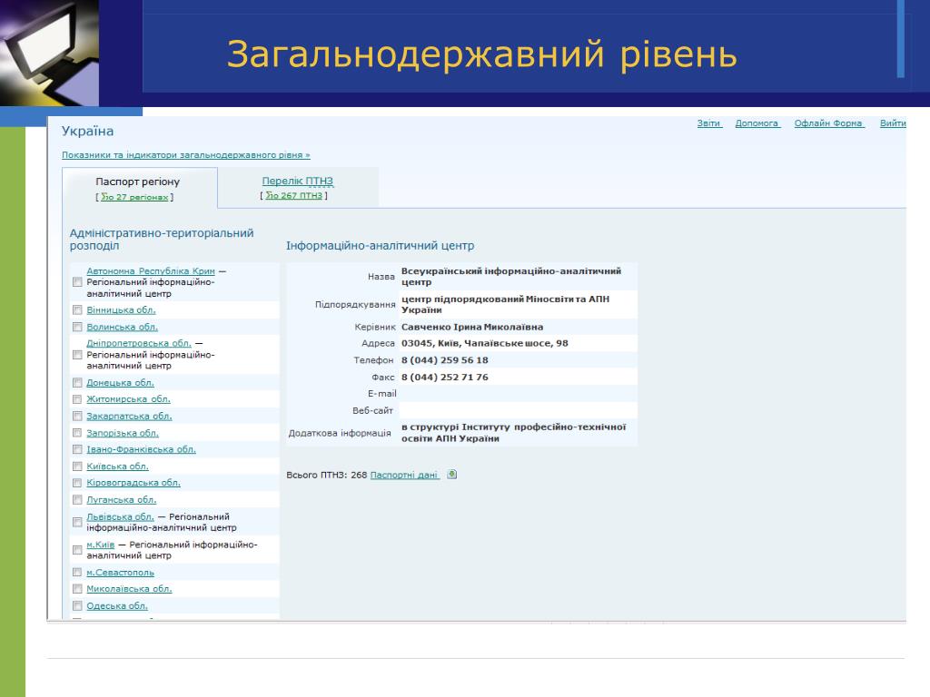930x697 pixels.
Task: Click the fax '8 (044) 252 71 76'
Action: click(x=445, y=377)
